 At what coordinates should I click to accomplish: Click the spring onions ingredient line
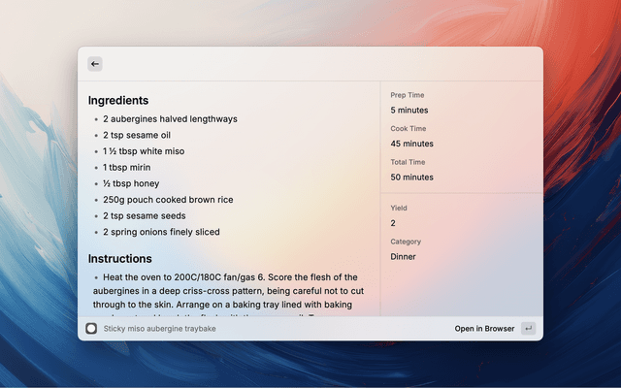[161, 232]
